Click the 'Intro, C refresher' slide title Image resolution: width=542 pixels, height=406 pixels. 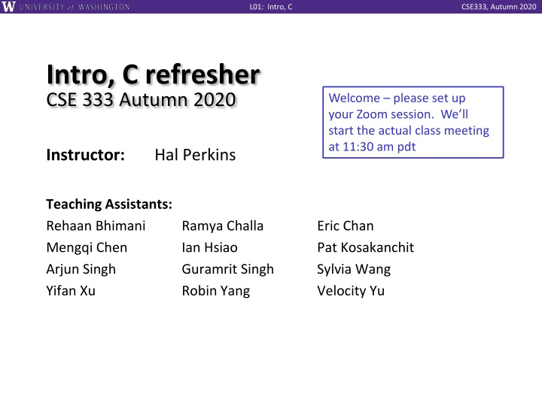tap(153, 74)
